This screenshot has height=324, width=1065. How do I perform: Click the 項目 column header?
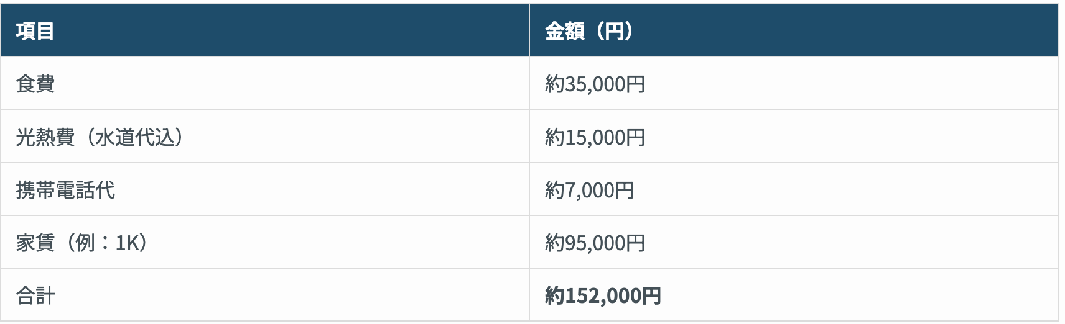[x=35, y=31]
